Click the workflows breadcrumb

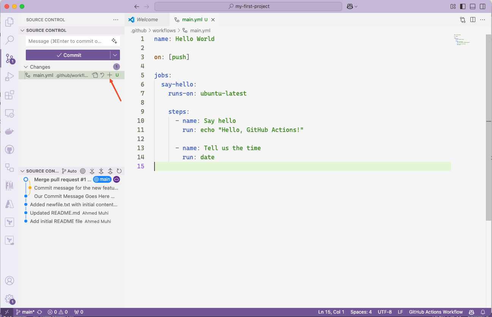pos(164,30)
